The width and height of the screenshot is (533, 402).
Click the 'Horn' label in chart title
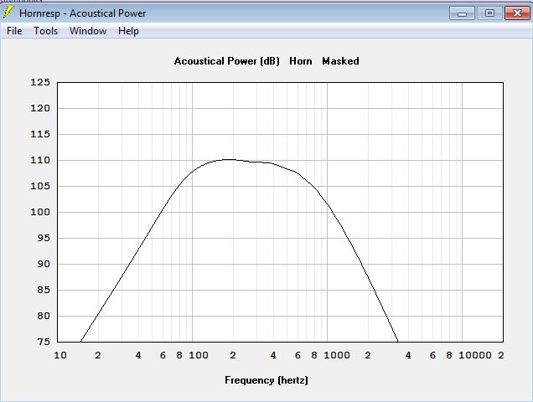tap(301, 61)
